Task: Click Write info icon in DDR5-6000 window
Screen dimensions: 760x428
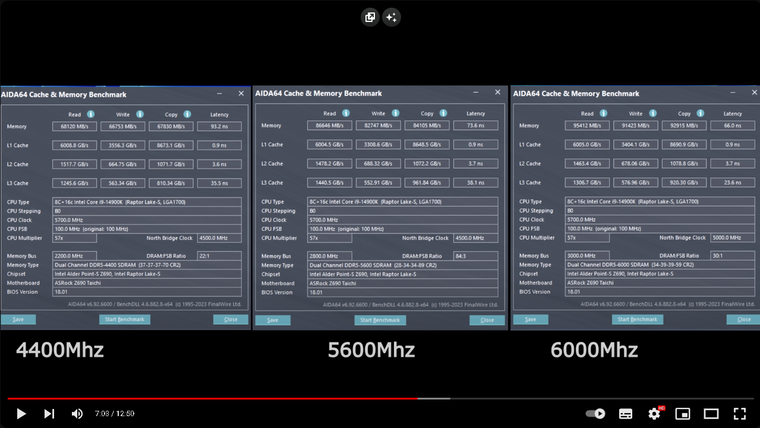Action: point(652,113)
